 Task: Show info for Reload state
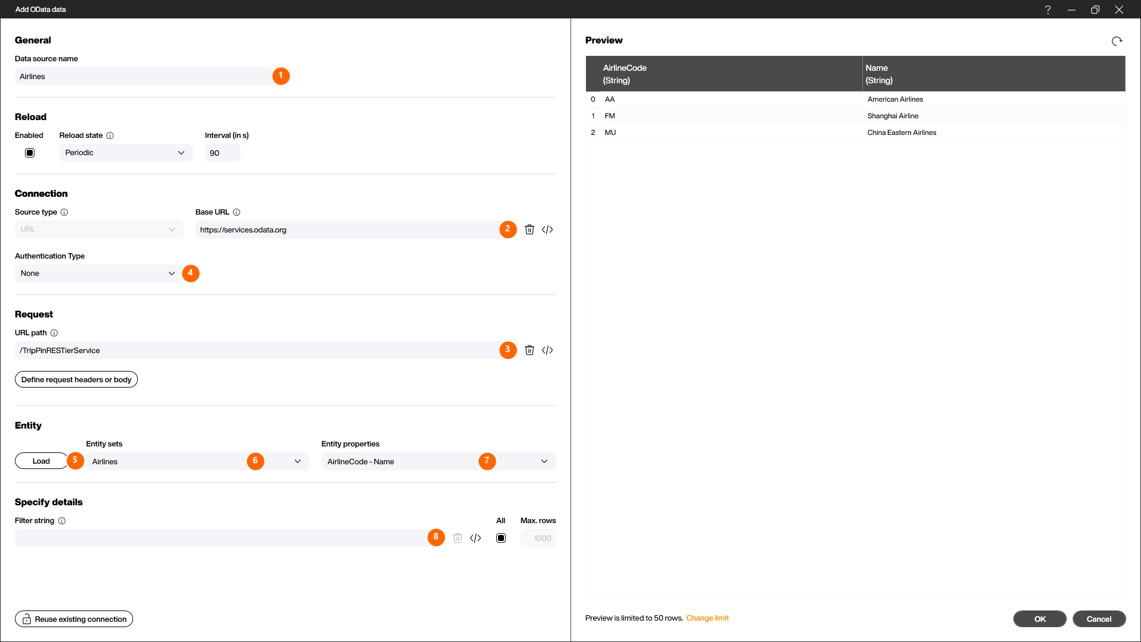(x=110, y=136)
